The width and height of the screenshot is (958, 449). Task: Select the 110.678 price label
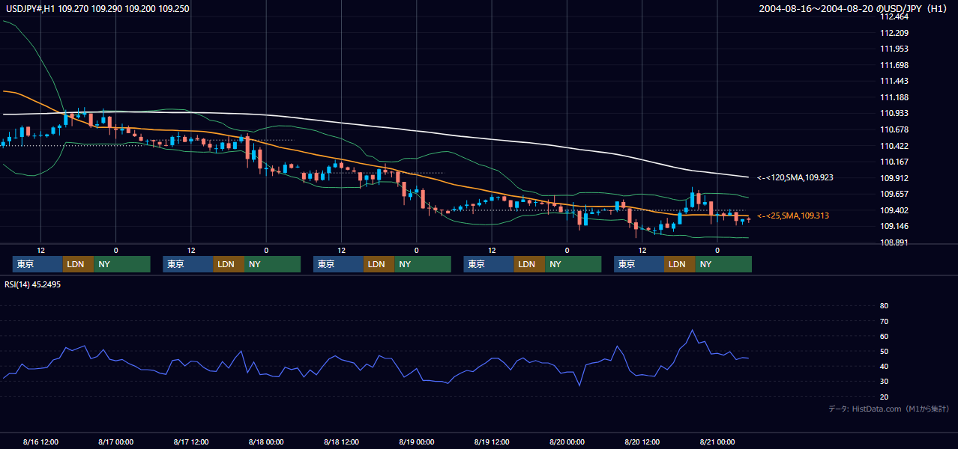tap(896, 129)
